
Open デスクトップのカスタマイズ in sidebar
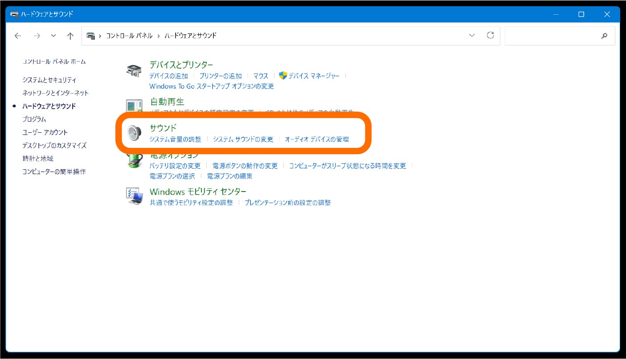point(54,145)
